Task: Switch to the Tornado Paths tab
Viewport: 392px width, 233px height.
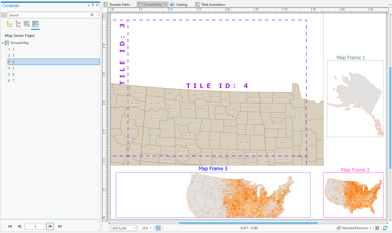Action: pyautogui.click(x=119, y=5)
